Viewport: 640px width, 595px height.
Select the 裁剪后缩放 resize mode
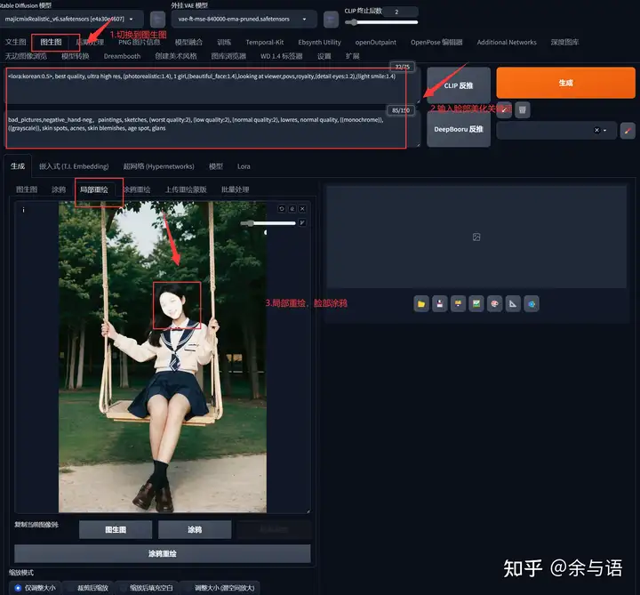tap(87, 588)
